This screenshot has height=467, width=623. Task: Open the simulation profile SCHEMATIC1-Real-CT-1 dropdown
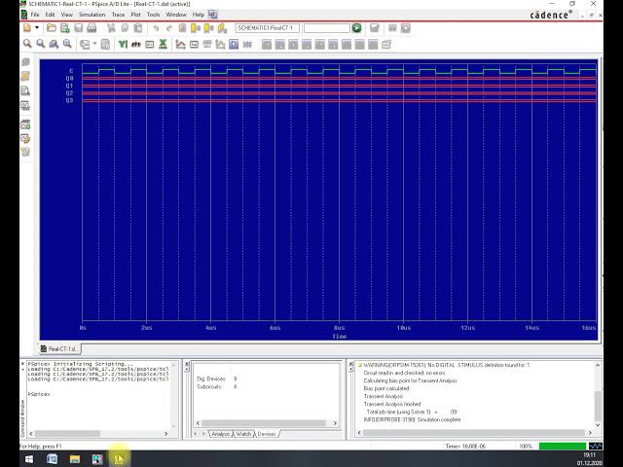[x=267, y=28]
